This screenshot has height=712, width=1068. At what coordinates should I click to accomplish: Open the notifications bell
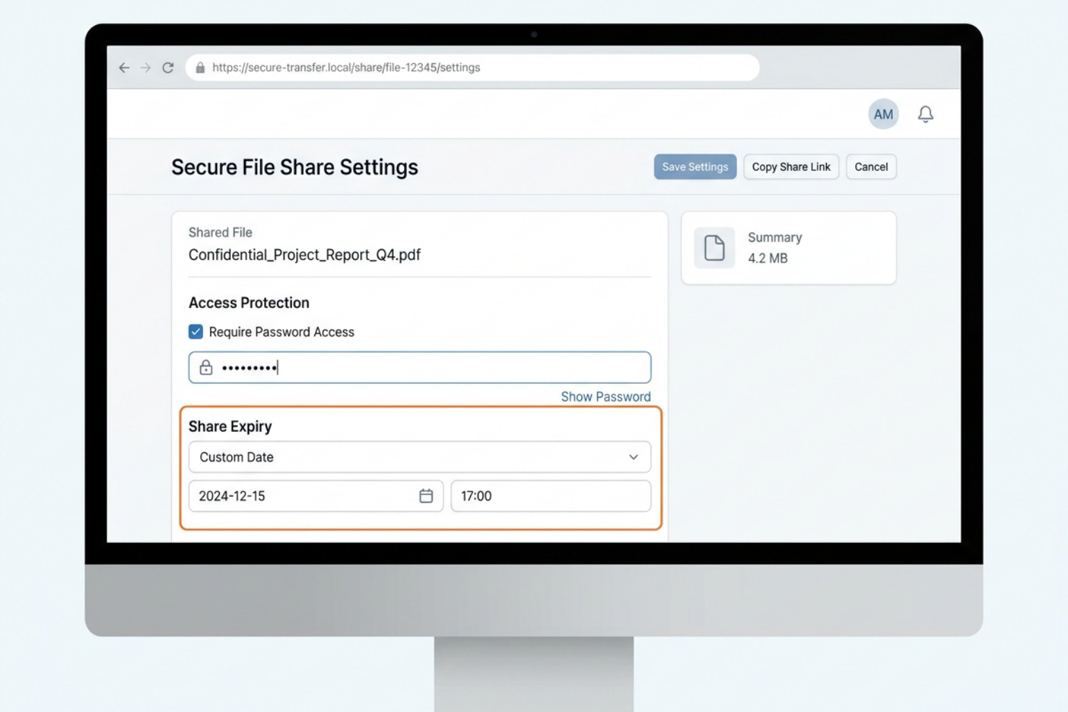click(925, 114)
